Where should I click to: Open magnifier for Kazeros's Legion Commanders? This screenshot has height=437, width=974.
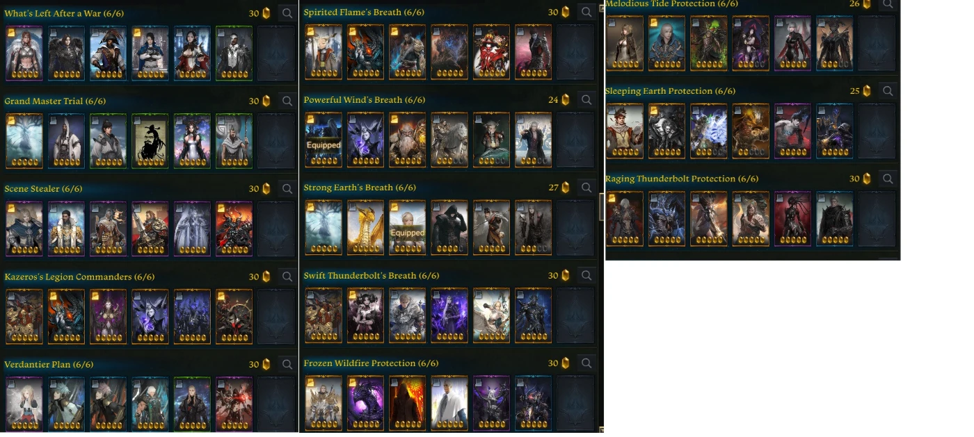tap(287, 277)
